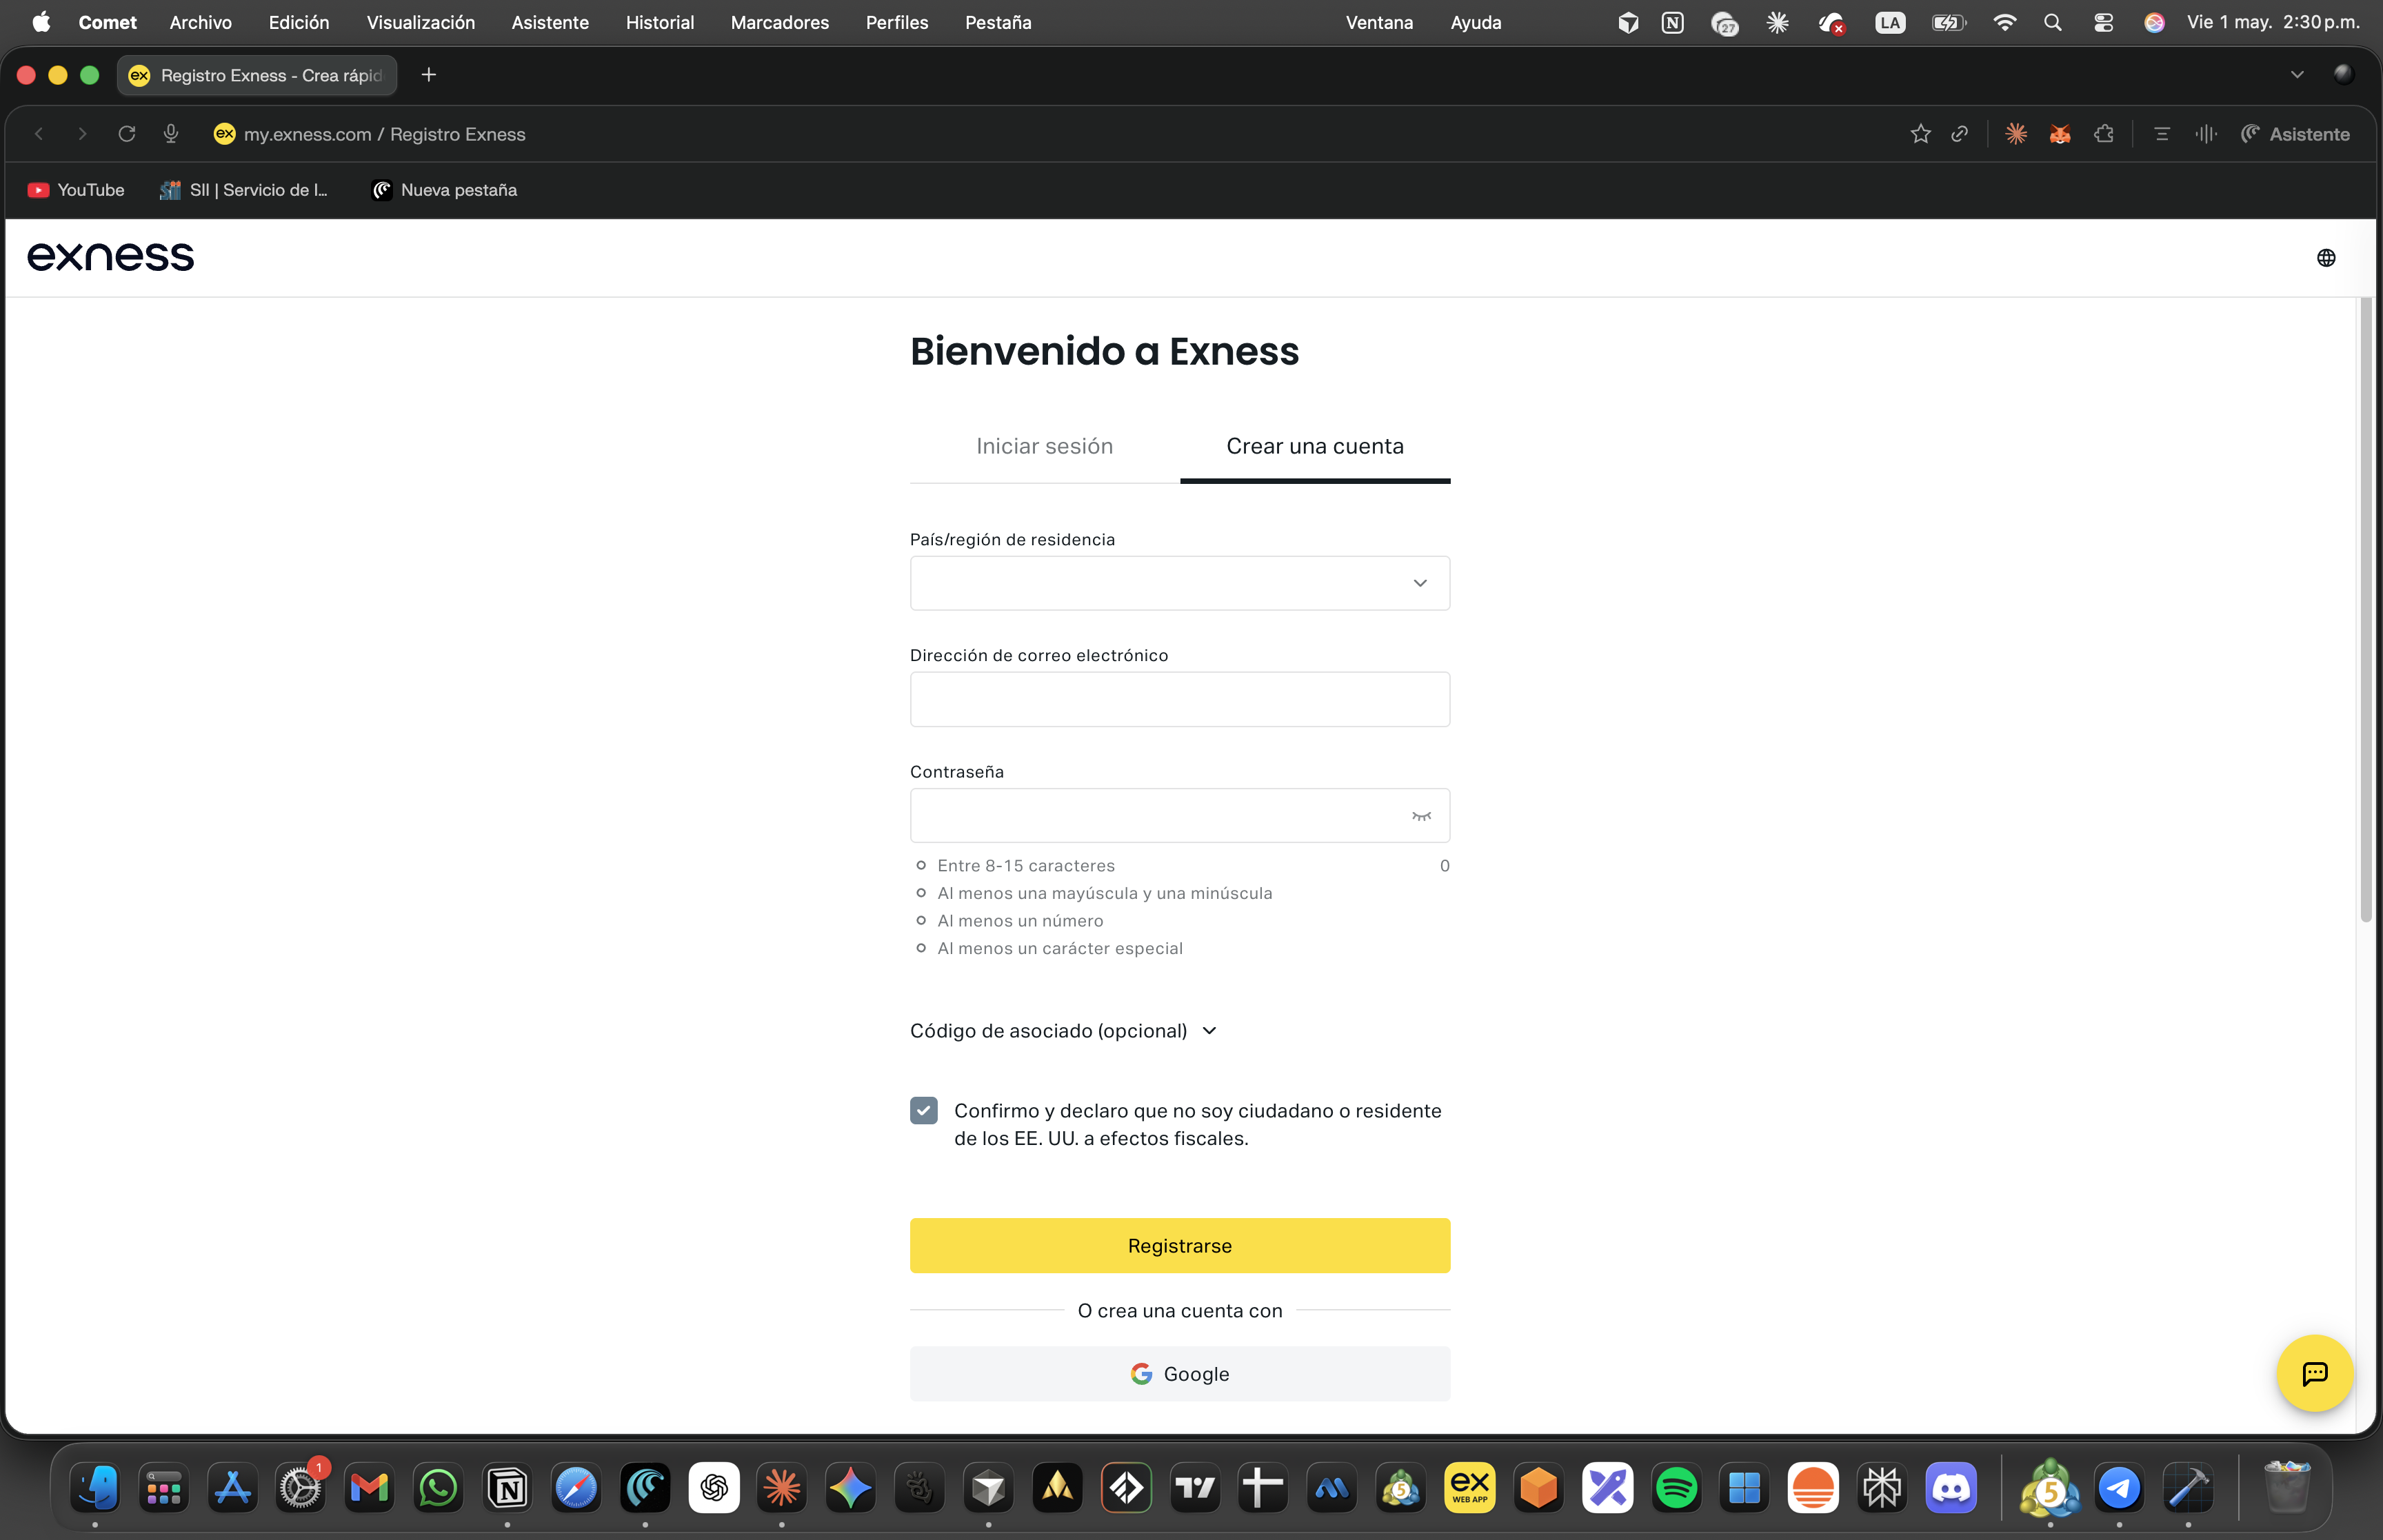Open Control Center in menu bar

[x=2103, y=22]
